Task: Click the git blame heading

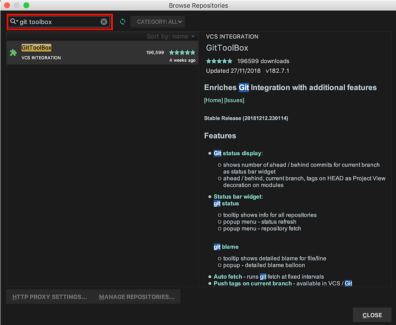Action: click(226, 247)
